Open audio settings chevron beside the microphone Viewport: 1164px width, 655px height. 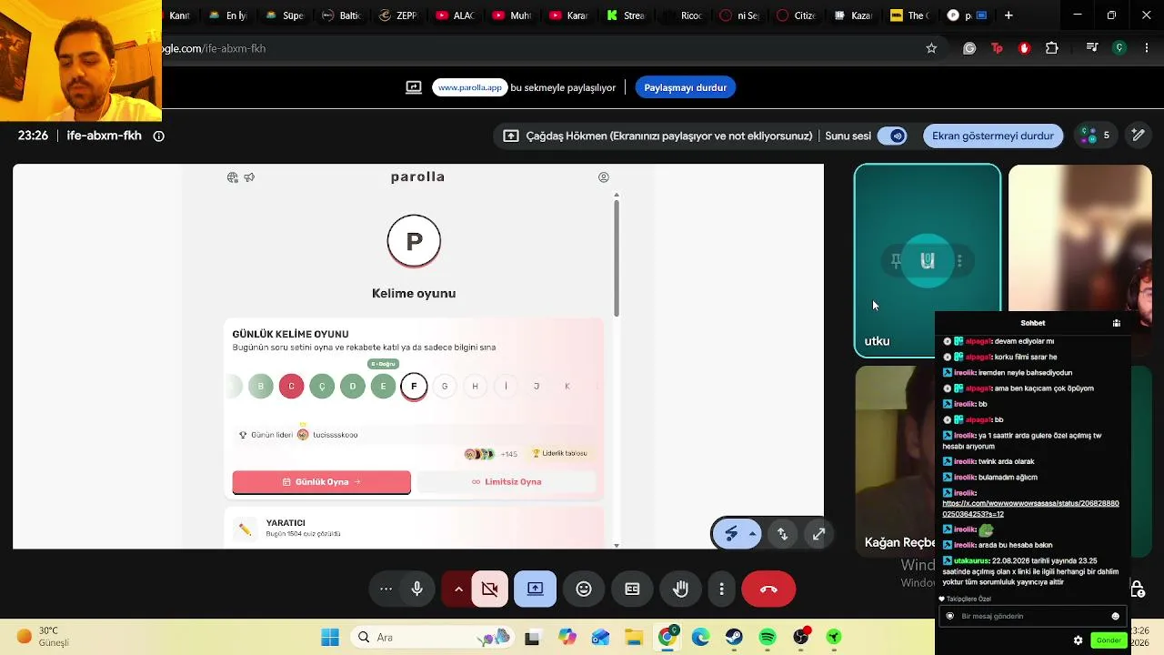coord(458,589)
